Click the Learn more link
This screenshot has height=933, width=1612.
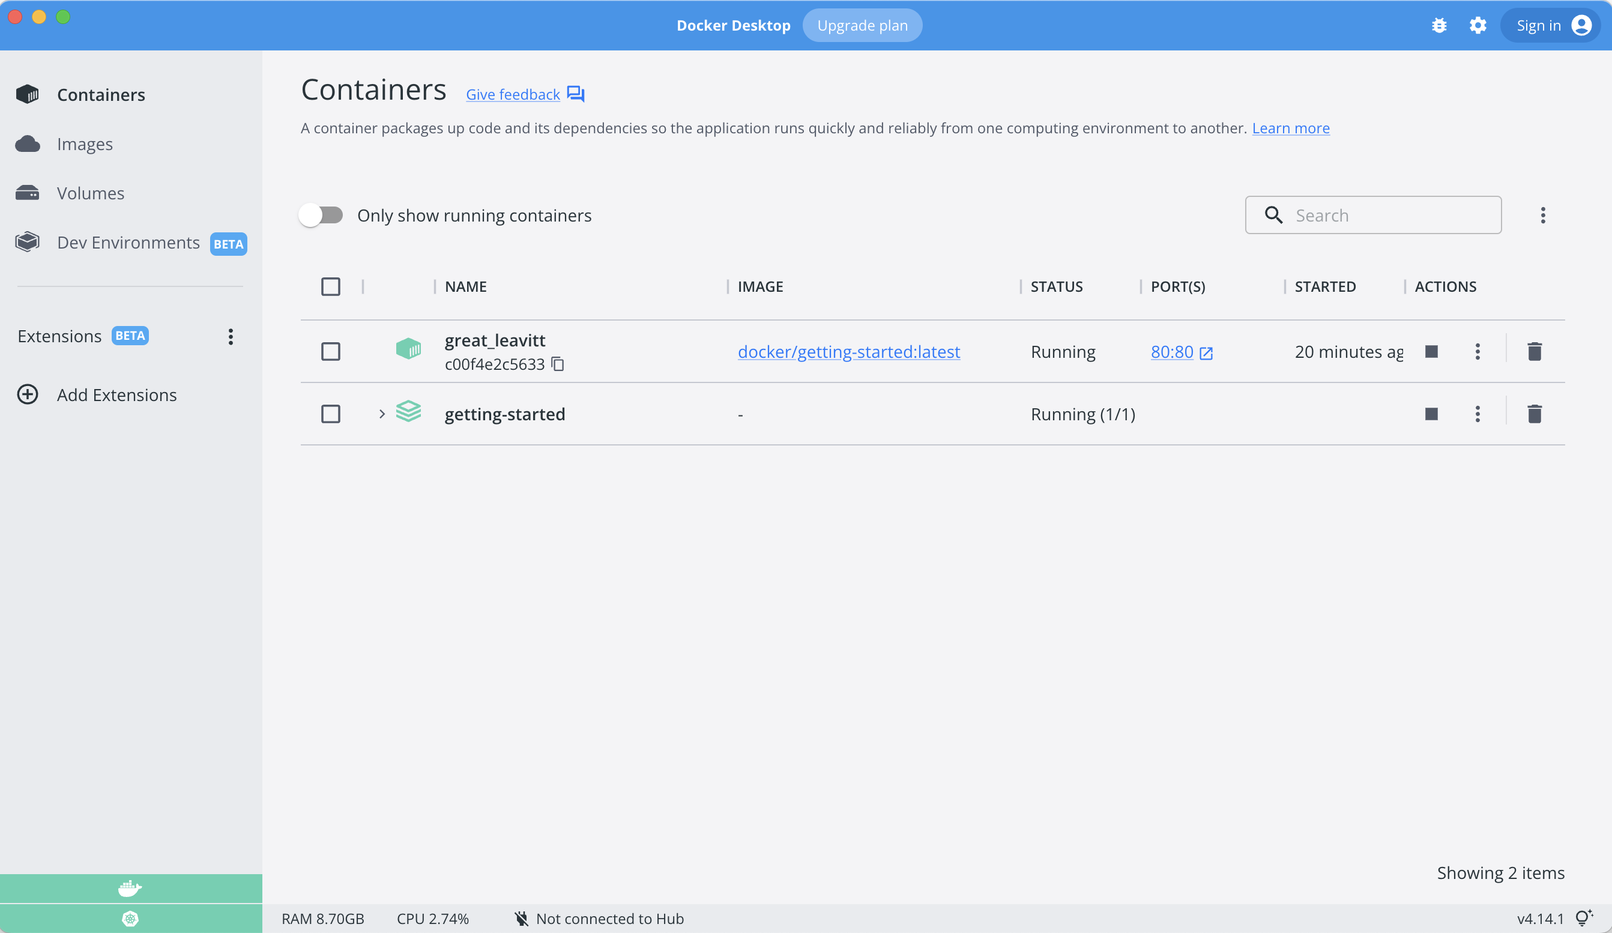1290,128
